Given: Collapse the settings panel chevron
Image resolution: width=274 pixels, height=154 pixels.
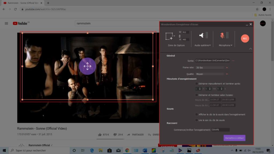Looking at the screenshot, I should pyautogui.click(x=250, y=49).
